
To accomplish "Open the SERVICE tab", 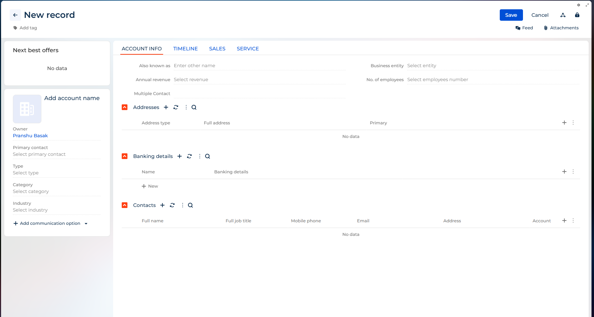I will pyautogui.click(x=248, y=49).
